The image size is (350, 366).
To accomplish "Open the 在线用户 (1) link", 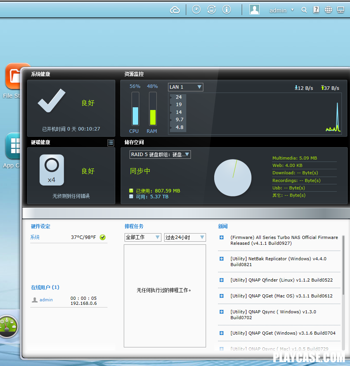I will 45,287.
